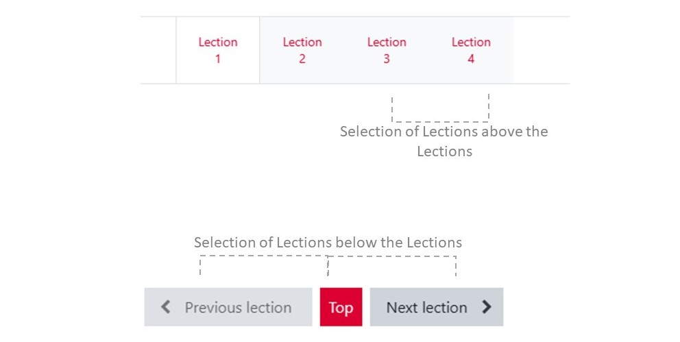The height and width of the screenshot is (342, 680).
Task: Click the "Selection of Lections below the Lections" caption
Action: (x=328, y=243)
